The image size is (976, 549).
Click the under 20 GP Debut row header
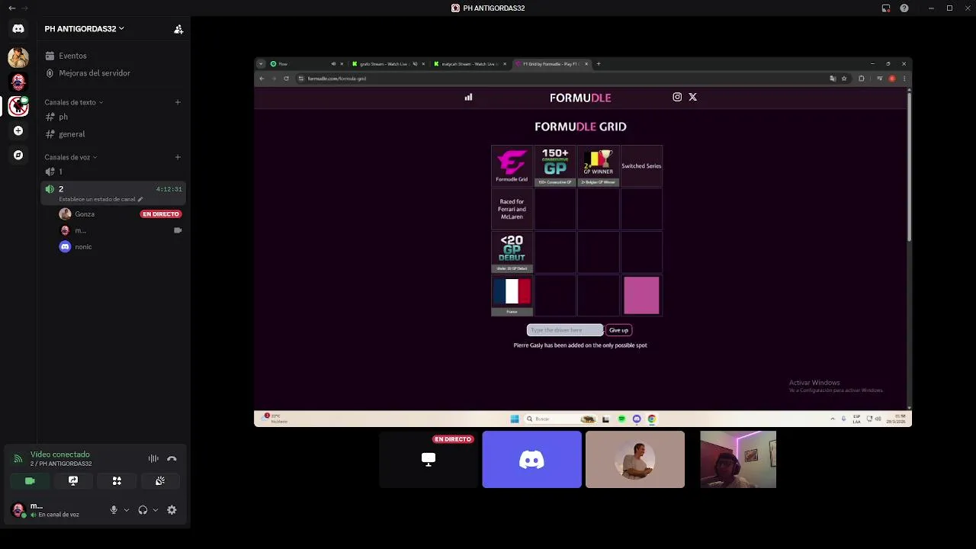coord(512,252)
